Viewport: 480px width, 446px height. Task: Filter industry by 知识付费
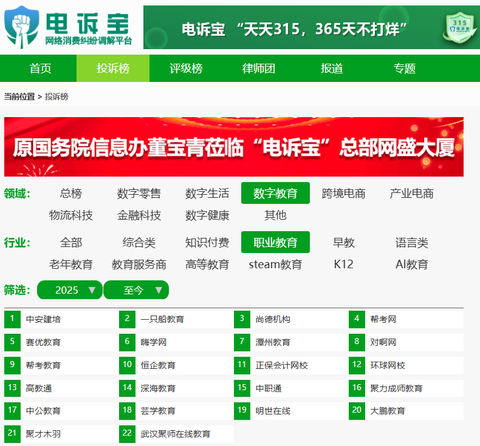[x=207, y=242]
